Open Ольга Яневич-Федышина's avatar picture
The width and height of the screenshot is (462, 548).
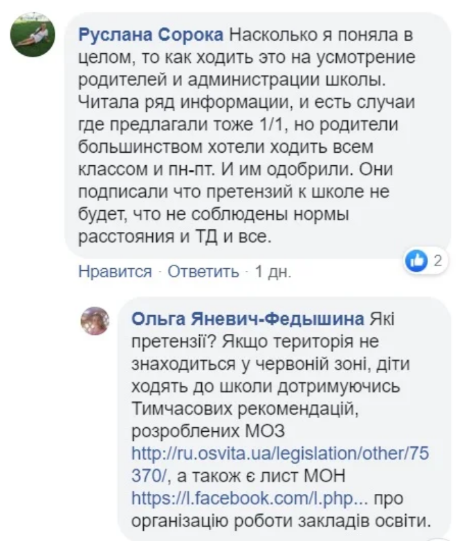point(95,321)
